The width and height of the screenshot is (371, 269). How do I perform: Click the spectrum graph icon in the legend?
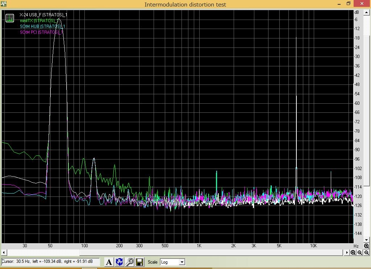click(x=10, y=18)
